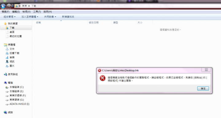Click the 視訊 video library icon
Image resolution: width=221 pixels, height=118 pixels.
[7, 62]
